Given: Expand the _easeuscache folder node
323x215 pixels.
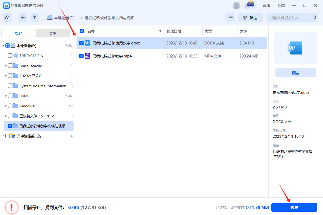Looking at the screenshot, I should [6, 66].
